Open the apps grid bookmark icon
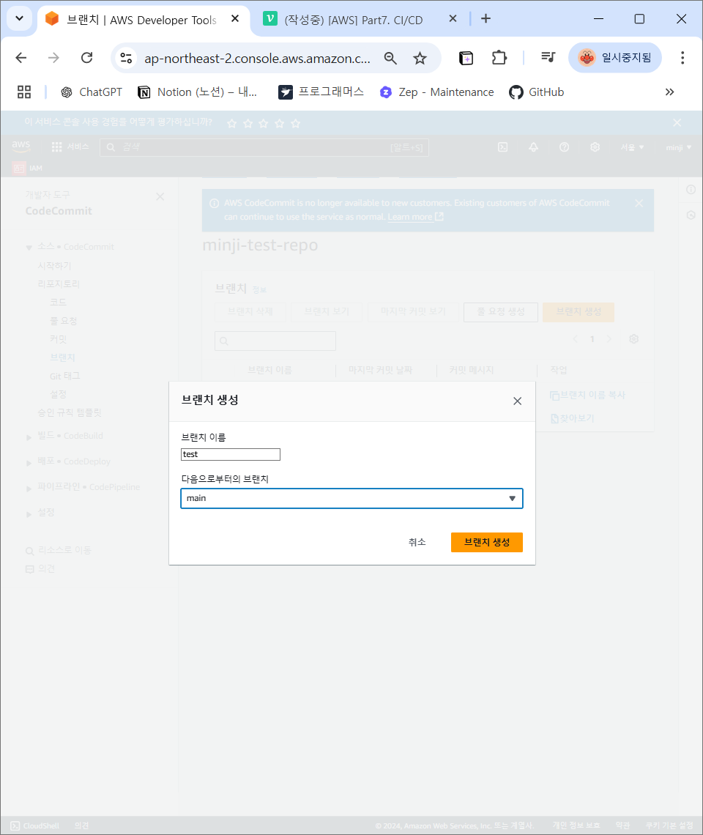Image resolution: width=703 pixels, height=835 pixels. [x=24, y=92]
